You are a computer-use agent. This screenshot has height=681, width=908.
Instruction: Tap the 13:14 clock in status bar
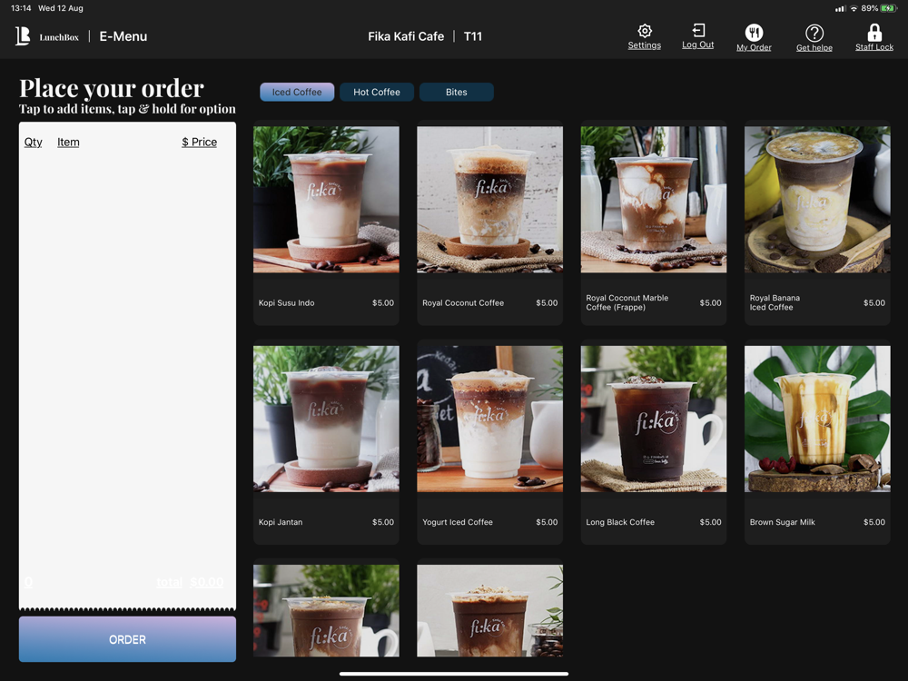point(21,8)
